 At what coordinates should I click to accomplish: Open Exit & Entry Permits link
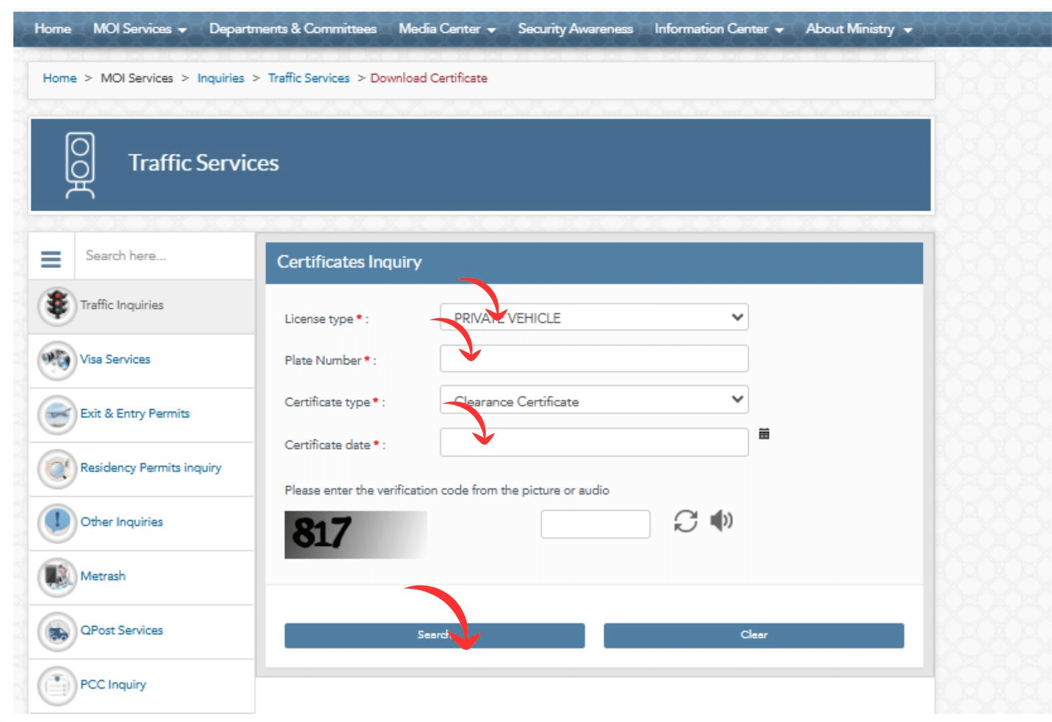click(135, 413)
